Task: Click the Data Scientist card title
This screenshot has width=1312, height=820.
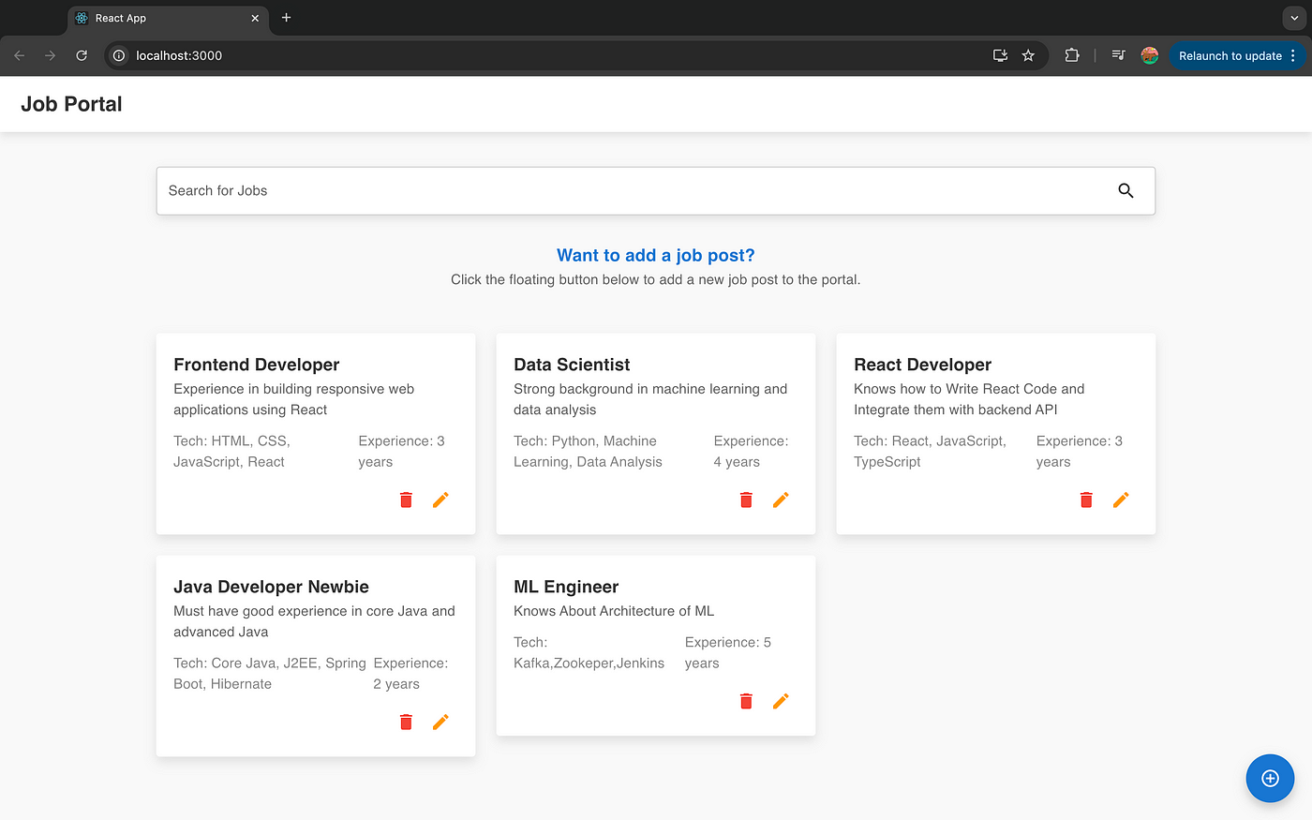Action: coord(572,365)
